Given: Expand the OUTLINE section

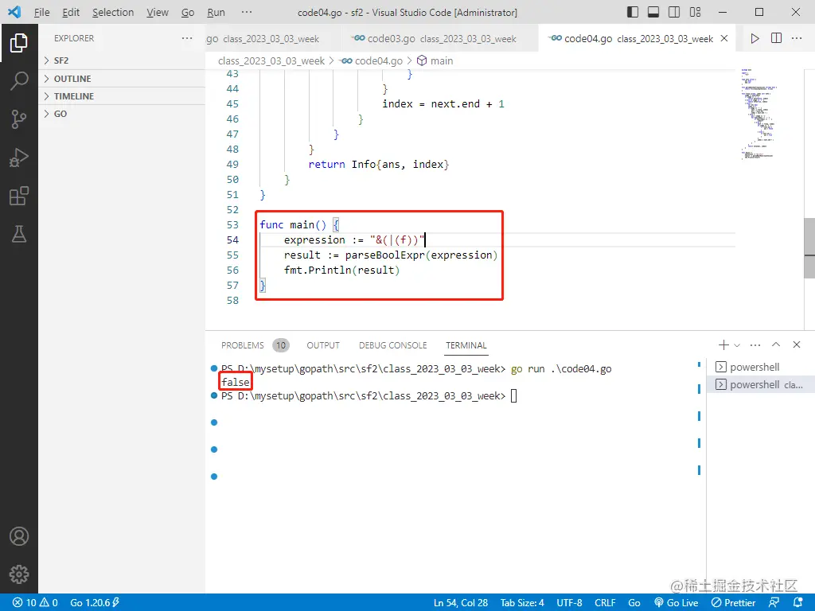Looking at the screenshot, I should tap(122, 79).
